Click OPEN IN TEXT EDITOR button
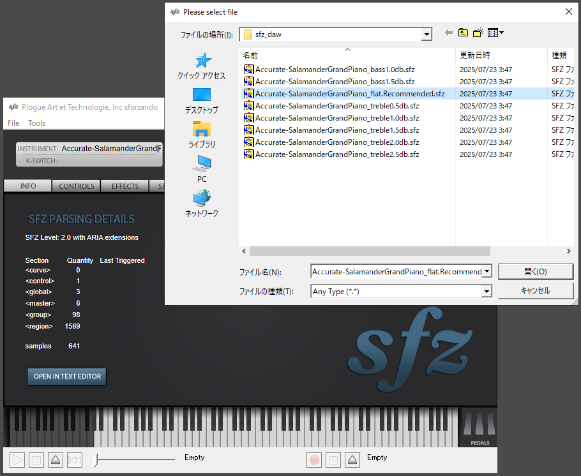Image resolution: width=581 pixels, height=476 pixels. point(67,376)
